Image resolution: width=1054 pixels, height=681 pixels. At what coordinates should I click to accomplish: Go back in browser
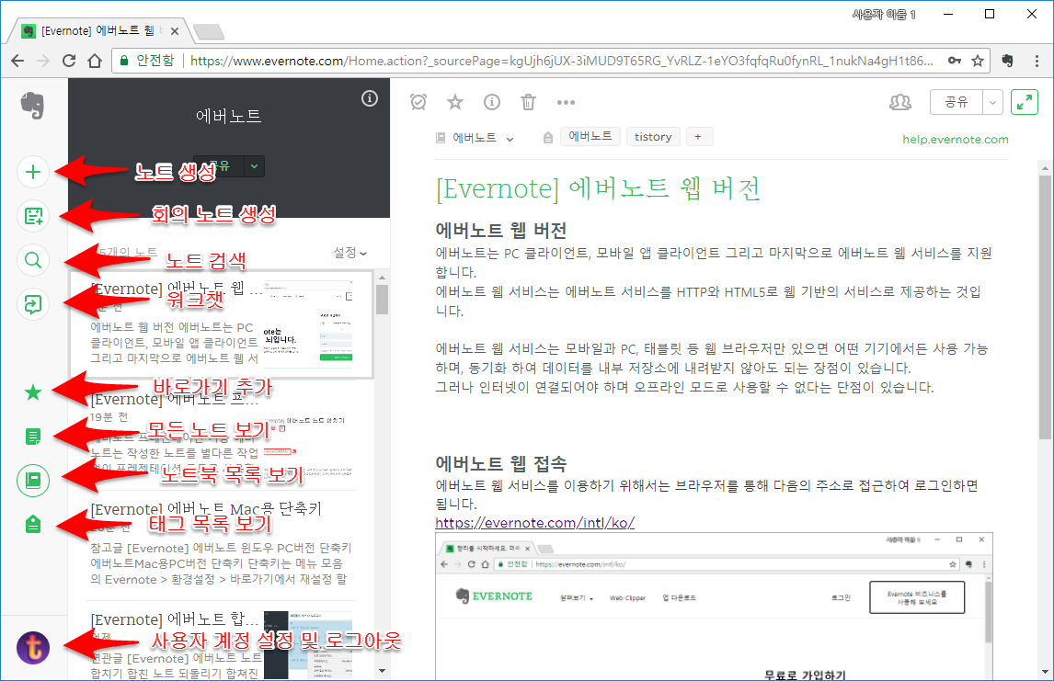pyautogui.click(x=17, y=61)
